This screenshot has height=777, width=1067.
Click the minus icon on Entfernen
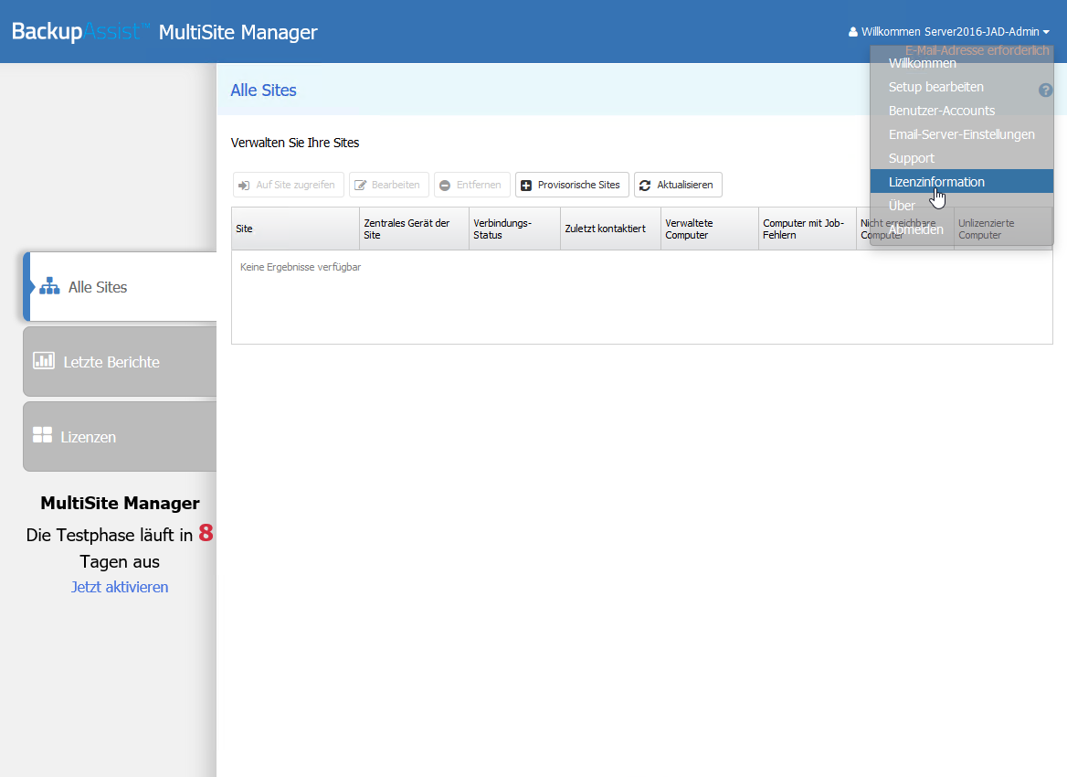(444, 186)
